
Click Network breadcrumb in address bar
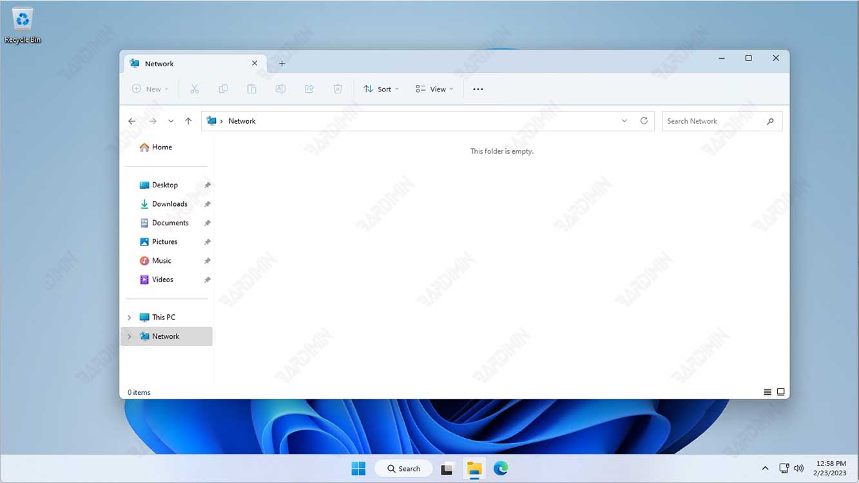242,121
